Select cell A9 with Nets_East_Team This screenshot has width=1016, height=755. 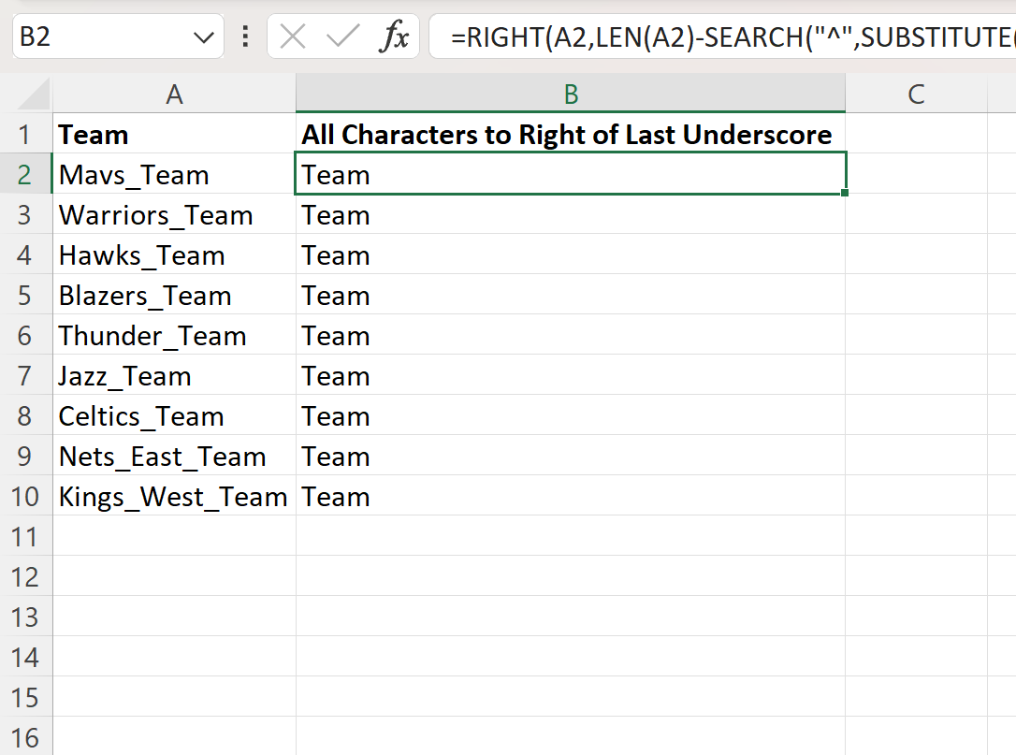click(174, 457)
